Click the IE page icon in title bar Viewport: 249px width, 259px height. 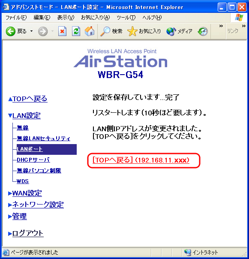(6, 7)
